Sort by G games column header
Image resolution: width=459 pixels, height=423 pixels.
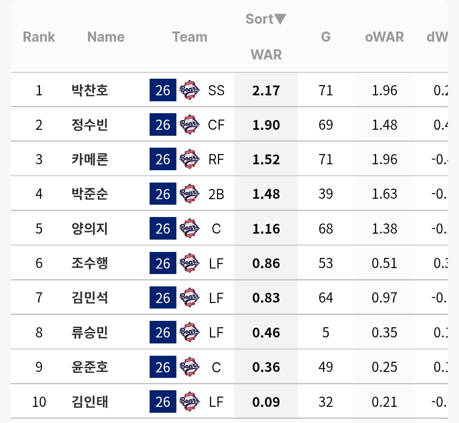point(326,37)
